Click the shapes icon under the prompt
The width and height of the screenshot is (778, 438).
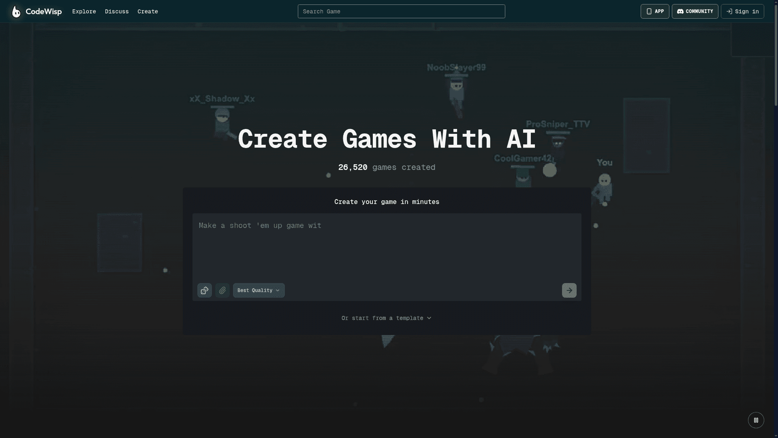click(x=205, y=290)
